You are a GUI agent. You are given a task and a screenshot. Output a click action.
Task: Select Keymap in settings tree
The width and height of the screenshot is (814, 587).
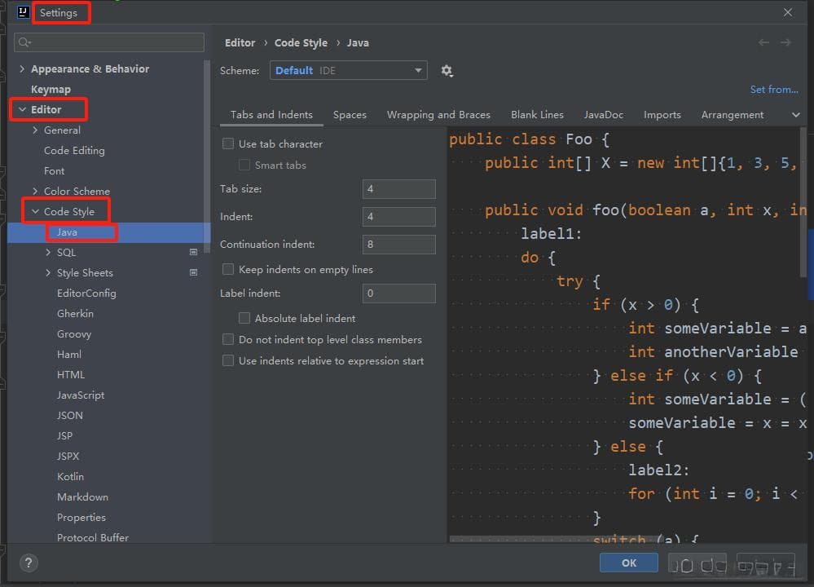[51, 90]
